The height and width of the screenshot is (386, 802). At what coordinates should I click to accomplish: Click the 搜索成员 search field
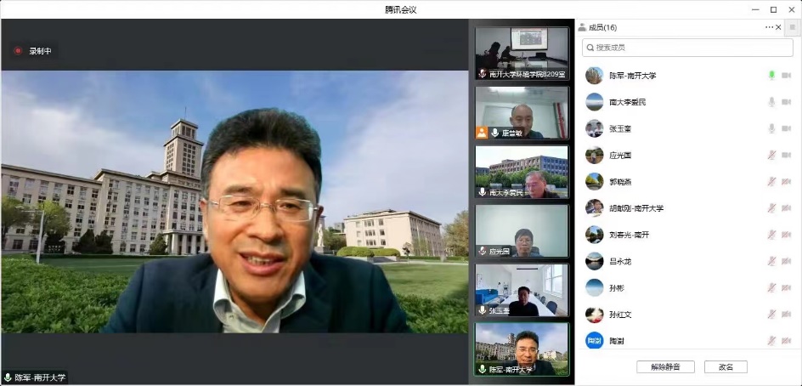(x=687, y=48)
